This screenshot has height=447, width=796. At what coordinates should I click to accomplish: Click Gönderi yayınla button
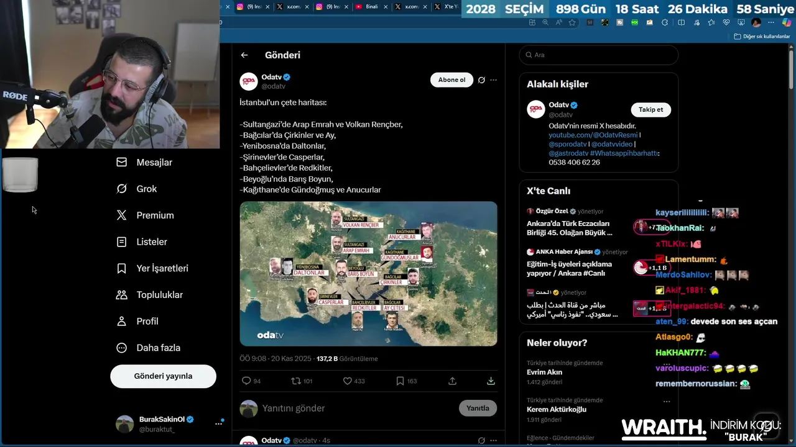coord(163,376)
